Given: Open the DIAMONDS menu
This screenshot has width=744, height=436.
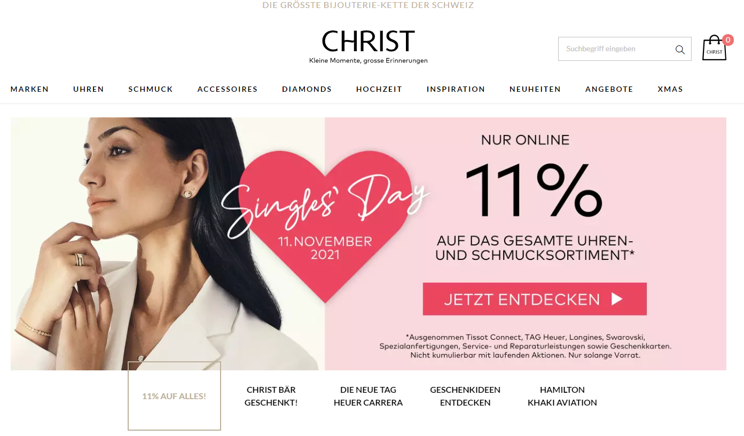Looking at the screenshot, I should point(307,89).
